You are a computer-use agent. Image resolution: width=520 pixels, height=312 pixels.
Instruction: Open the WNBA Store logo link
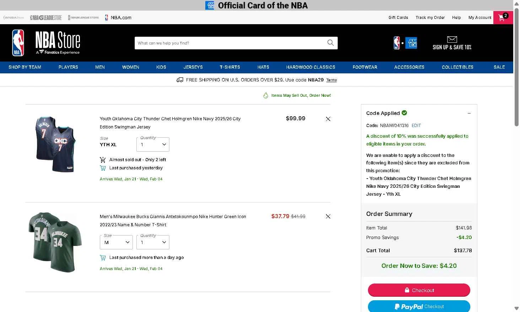pos(14,17)
